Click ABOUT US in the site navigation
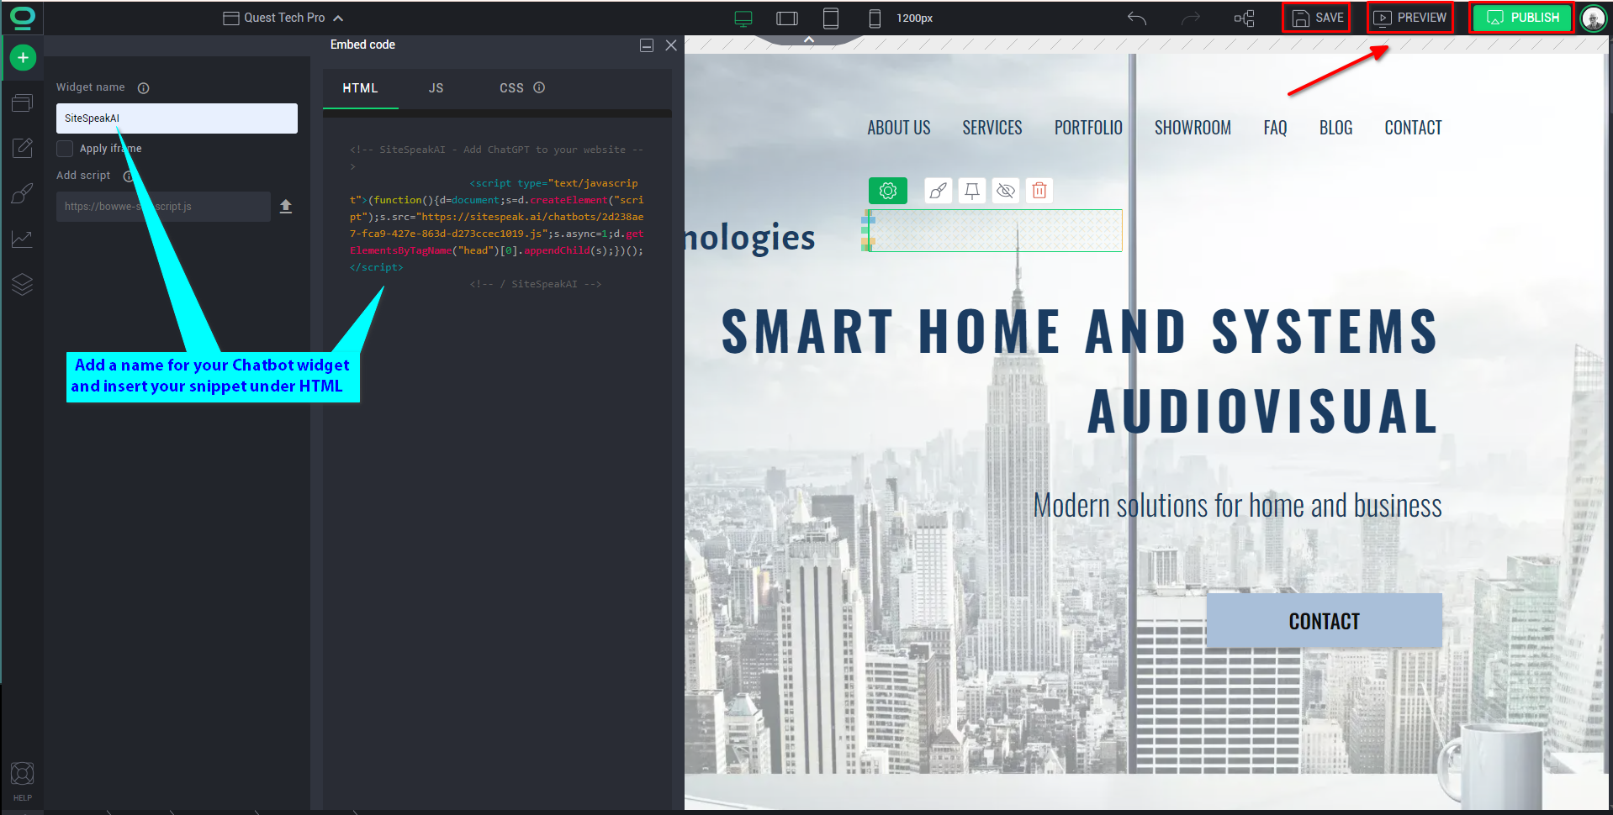The image size is (1613, 815). 899,128
